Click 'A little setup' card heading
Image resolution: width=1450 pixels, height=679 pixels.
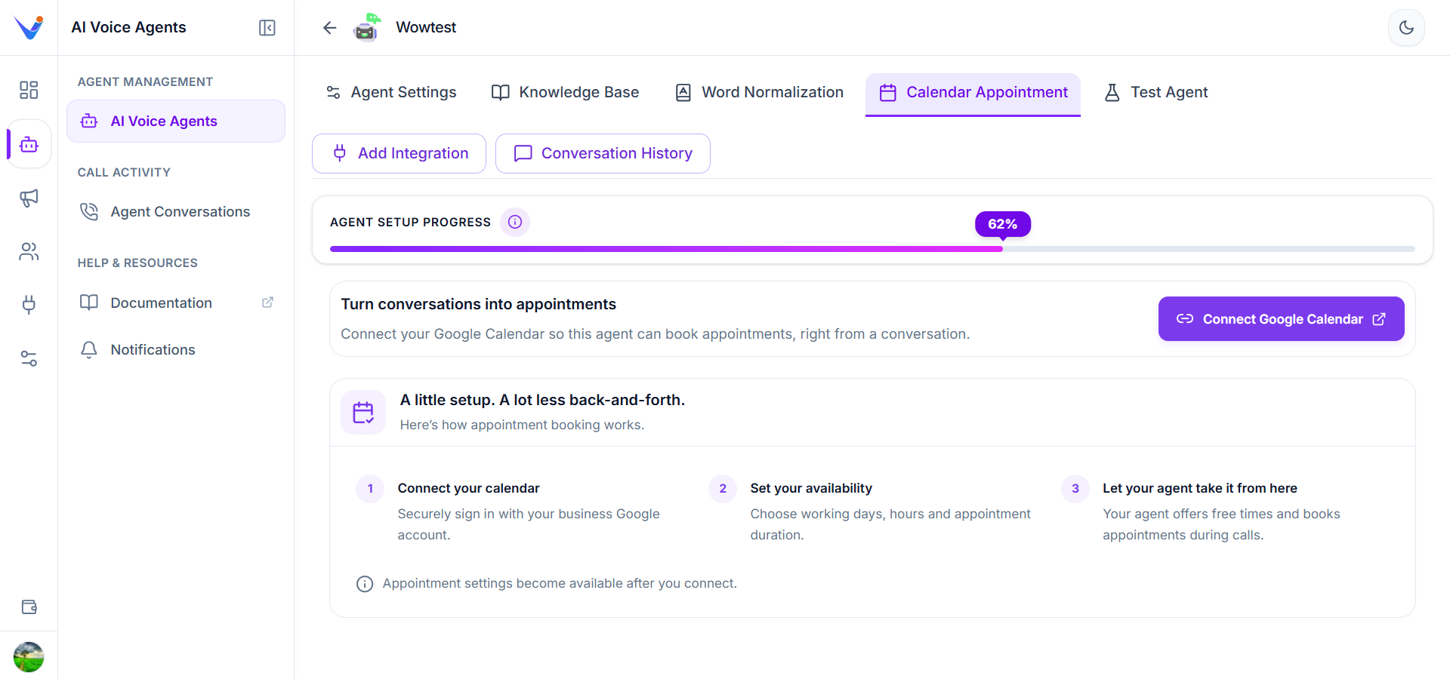pos(542,400)
